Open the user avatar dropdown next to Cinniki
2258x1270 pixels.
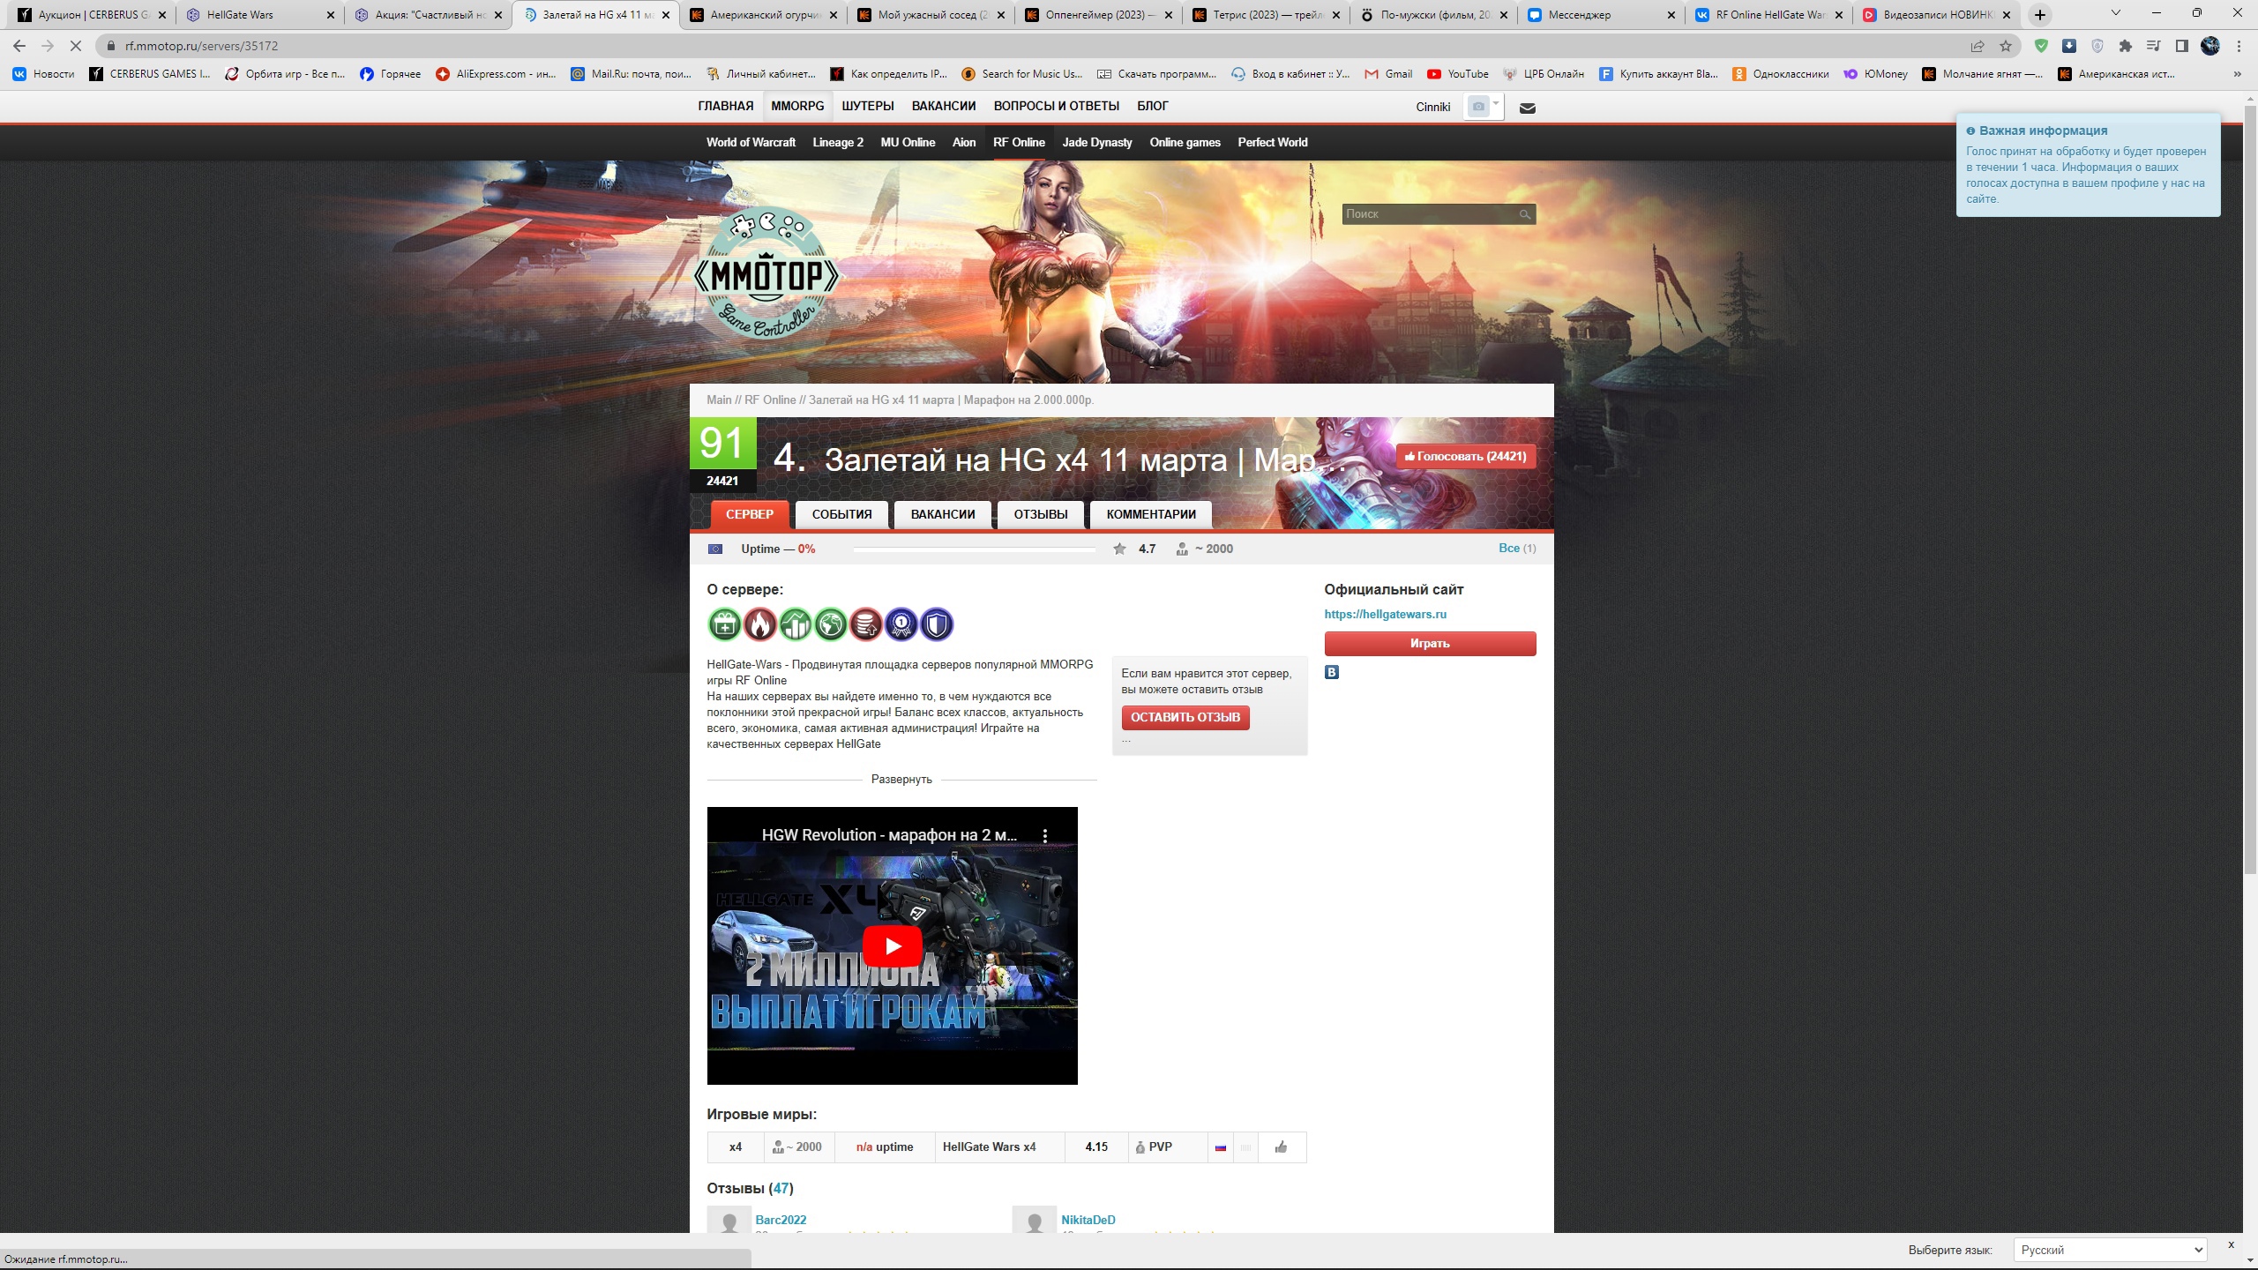[1484, 107]
